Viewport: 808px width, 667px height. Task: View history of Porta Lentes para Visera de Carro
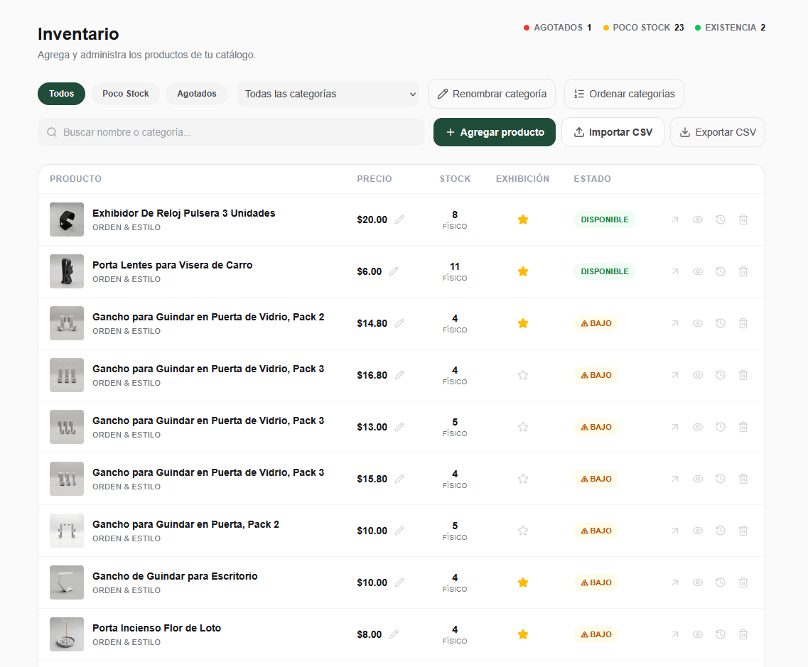tap(721, 271)
